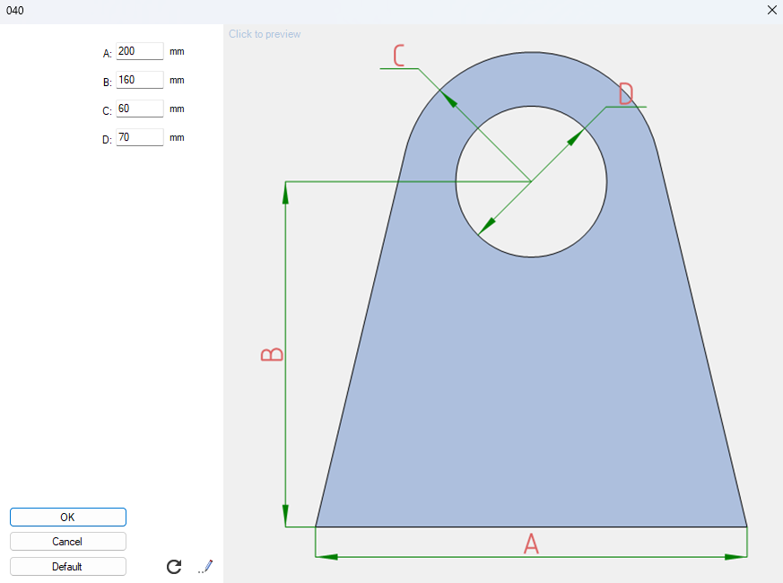Click the mm unit label beside field A
This screenshot has width=783, height=583.
(x=177, y=51)
